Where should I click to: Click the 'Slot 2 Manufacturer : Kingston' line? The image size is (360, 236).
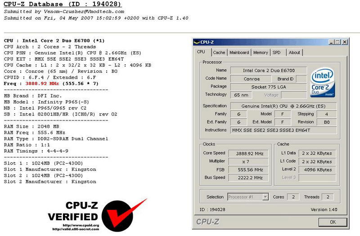click(x=50, y=182)
